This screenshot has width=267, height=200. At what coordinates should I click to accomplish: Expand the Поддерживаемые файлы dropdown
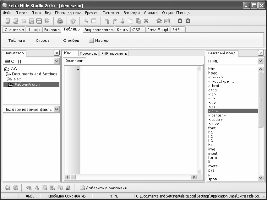(x=57, y=109)
